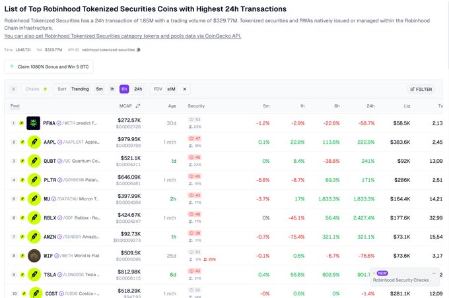Viewport: 449px width, 298px height.
Task: Open the WIF token logo
Action: click(34, 256)
